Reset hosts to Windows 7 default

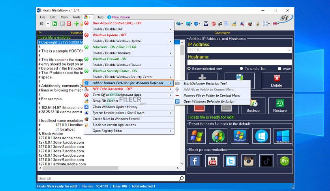[240, 137]
